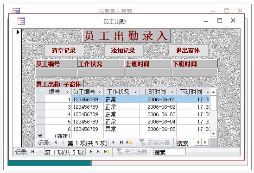Click the main form record selector arrow
Viewport: 254px width, 173px height.
[x=18, y=32]
